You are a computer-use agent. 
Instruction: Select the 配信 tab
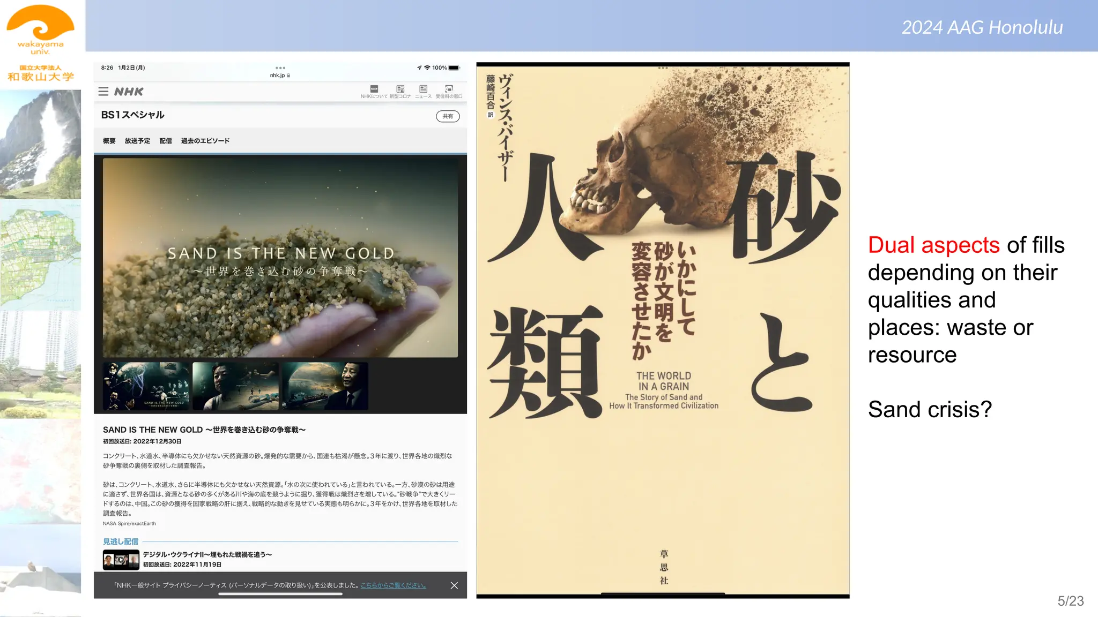[x=166, y=141]
